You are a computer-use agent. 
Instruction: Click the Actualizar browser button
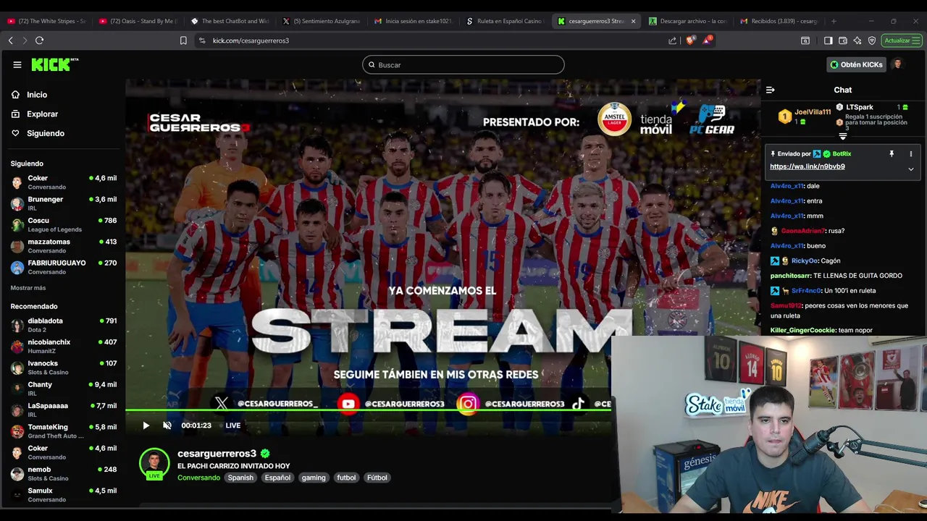pos(901,41)
